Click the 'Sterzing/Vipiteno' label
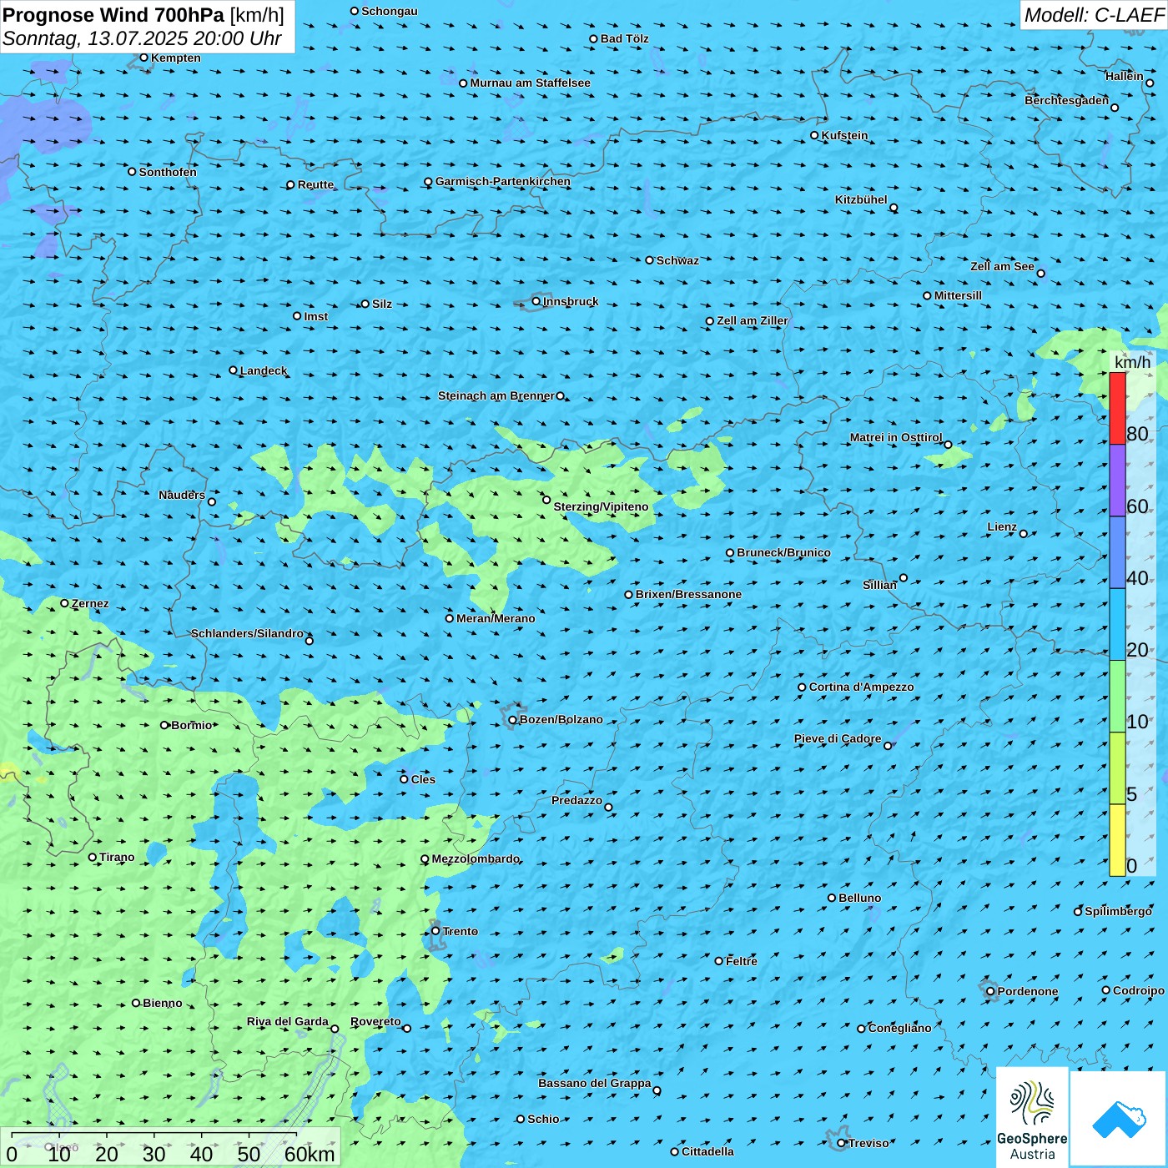 tap(601, 506)
